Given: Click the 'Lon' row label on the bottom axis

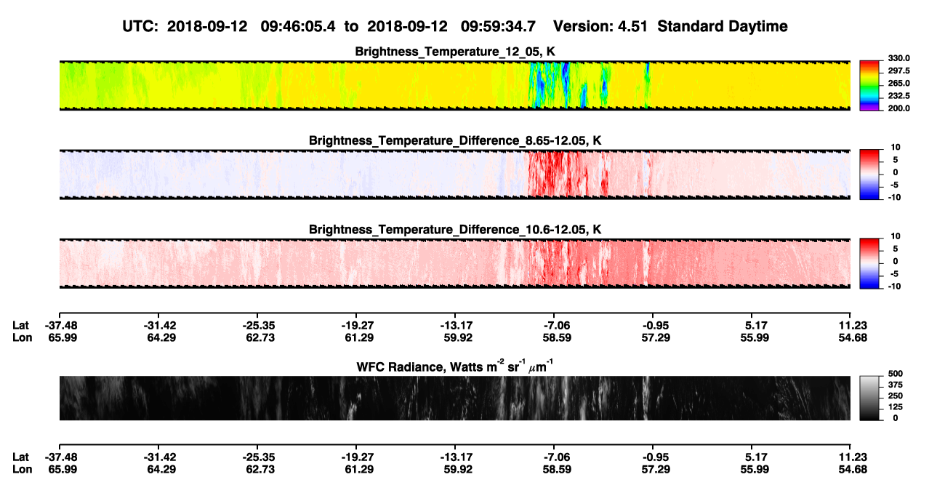Looking at the screenshot, I should (x=21, y=470).
